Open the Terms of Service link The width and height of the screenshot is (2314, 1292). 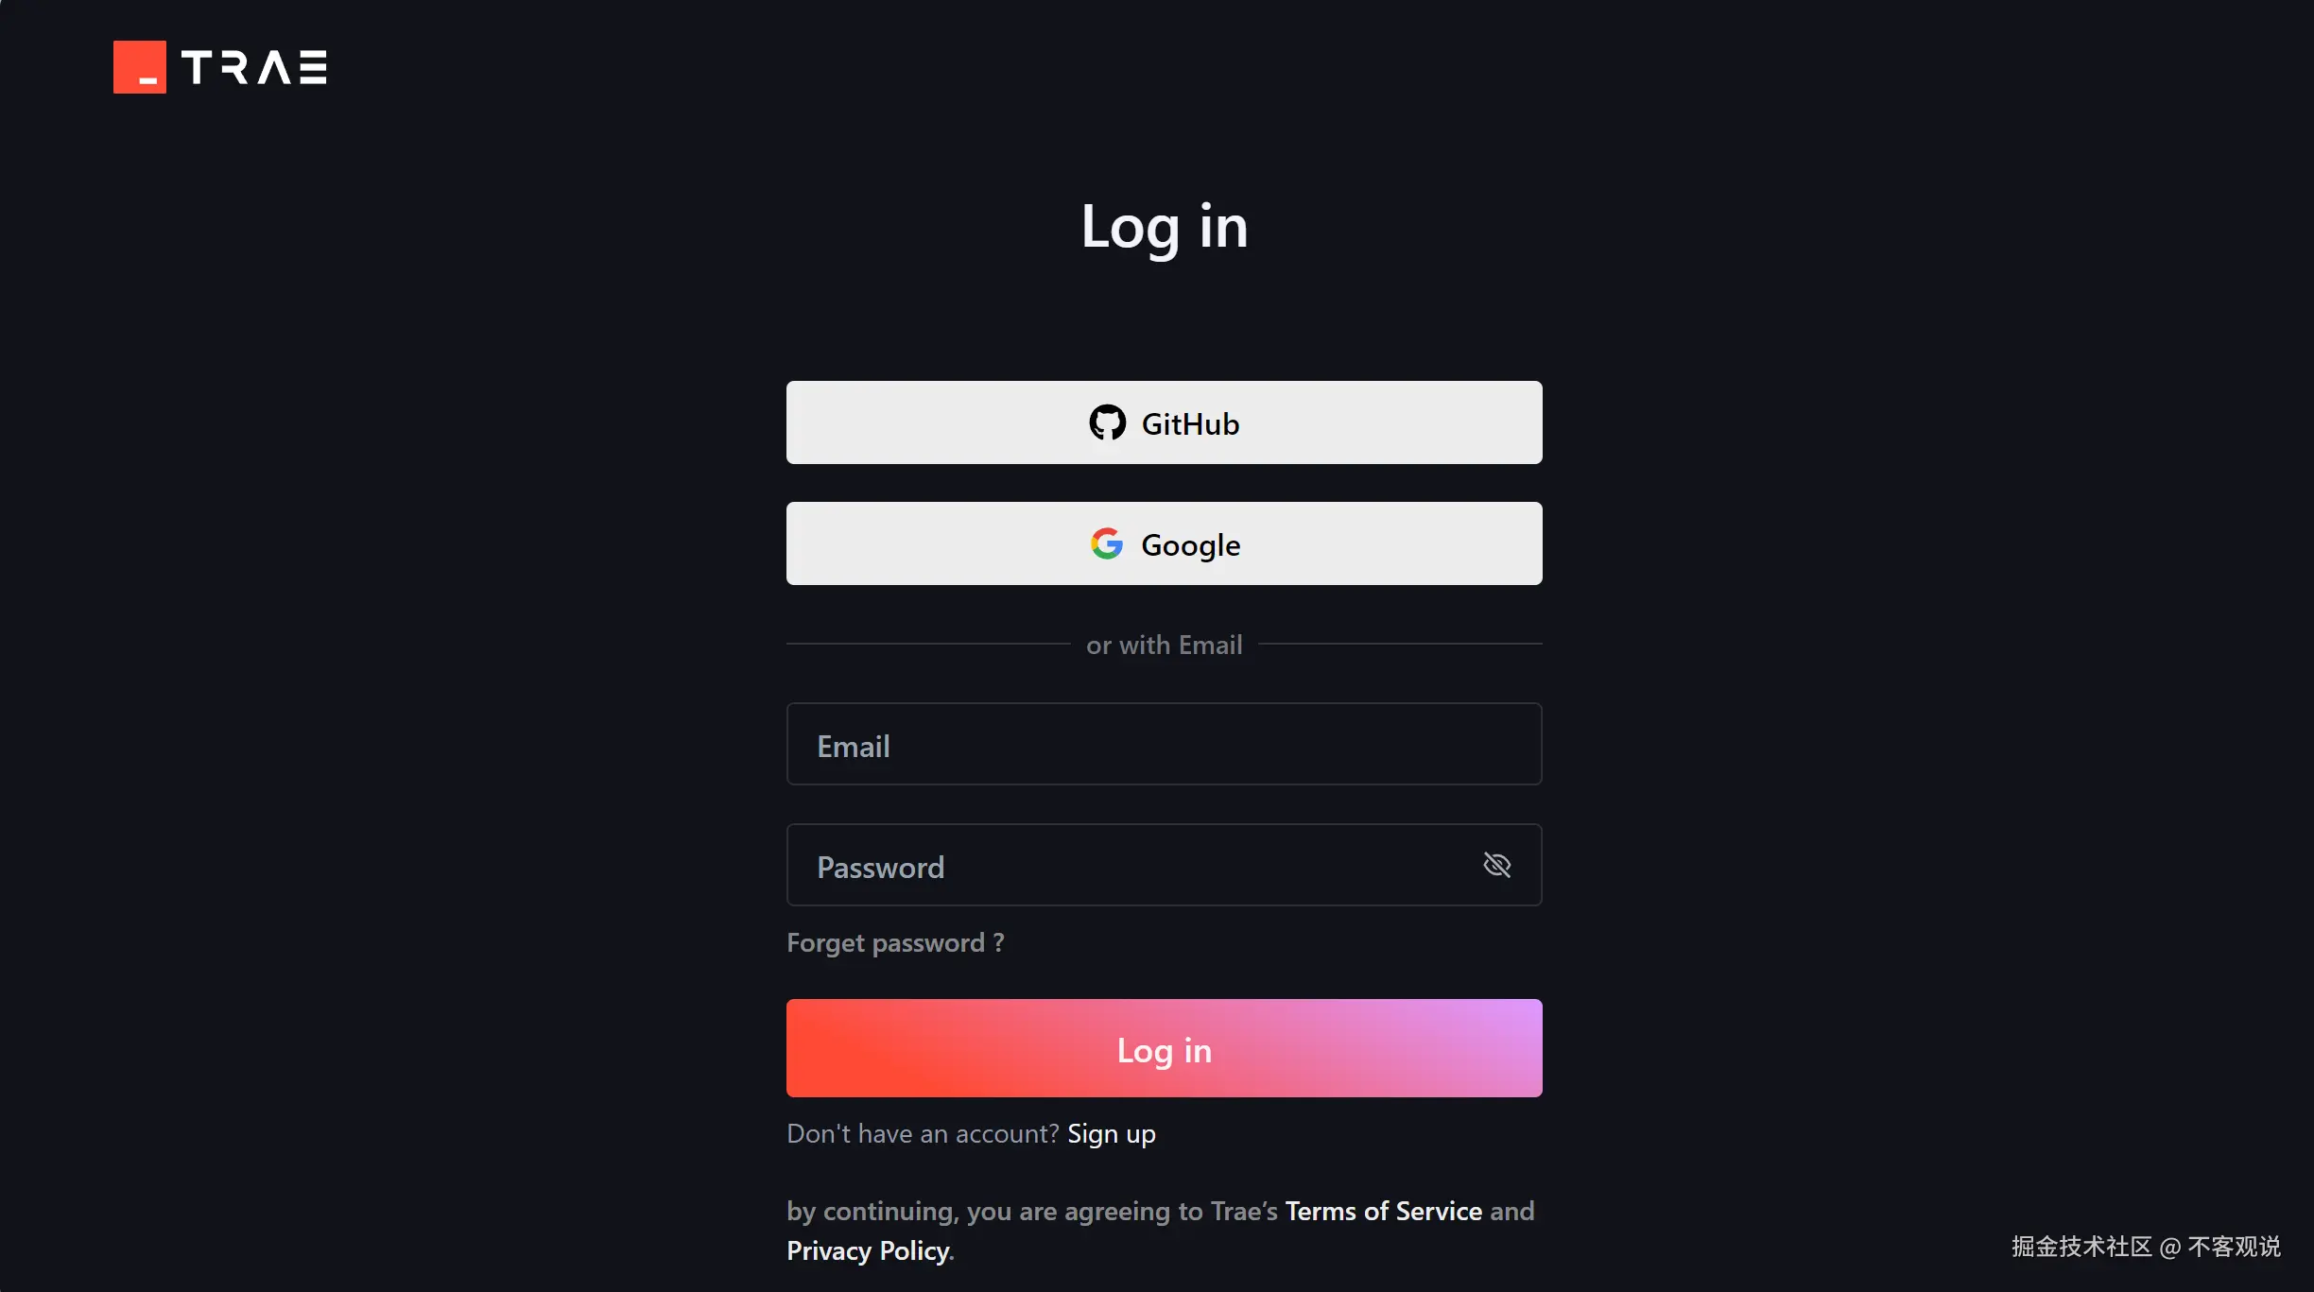click(x=1384, y=1211)
